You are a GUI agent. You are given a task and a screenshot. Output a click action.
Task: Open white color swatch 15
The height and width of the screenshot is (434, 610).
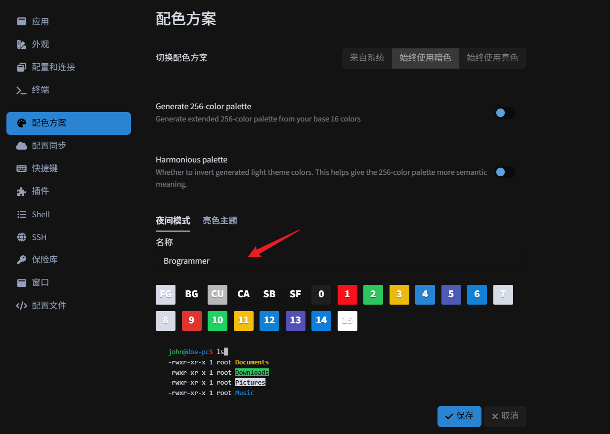coord(347,320)
